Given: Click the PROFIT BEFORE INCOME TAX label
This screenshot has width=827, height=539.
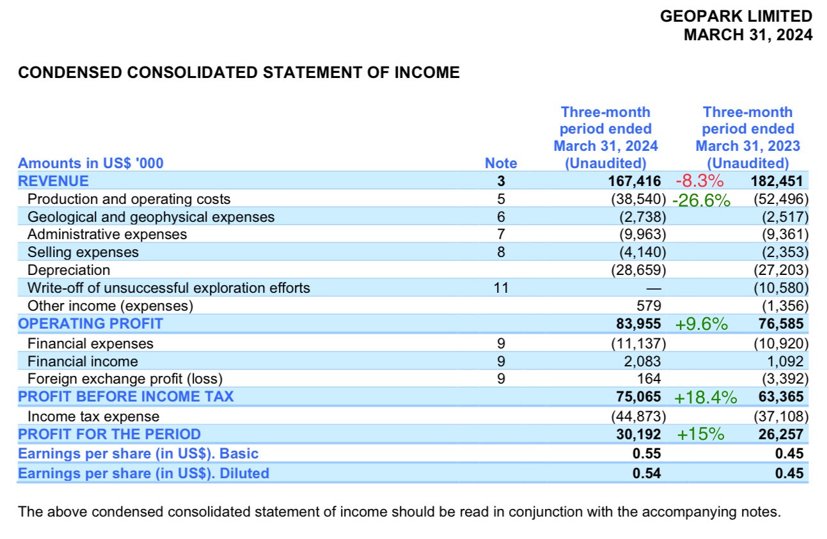Looking at the screenshot, I should coord(126,396).
